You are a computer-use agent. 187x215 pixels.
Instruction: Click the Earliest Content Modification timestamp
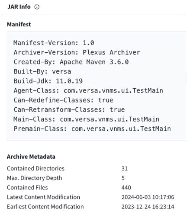tap(148, 207)
